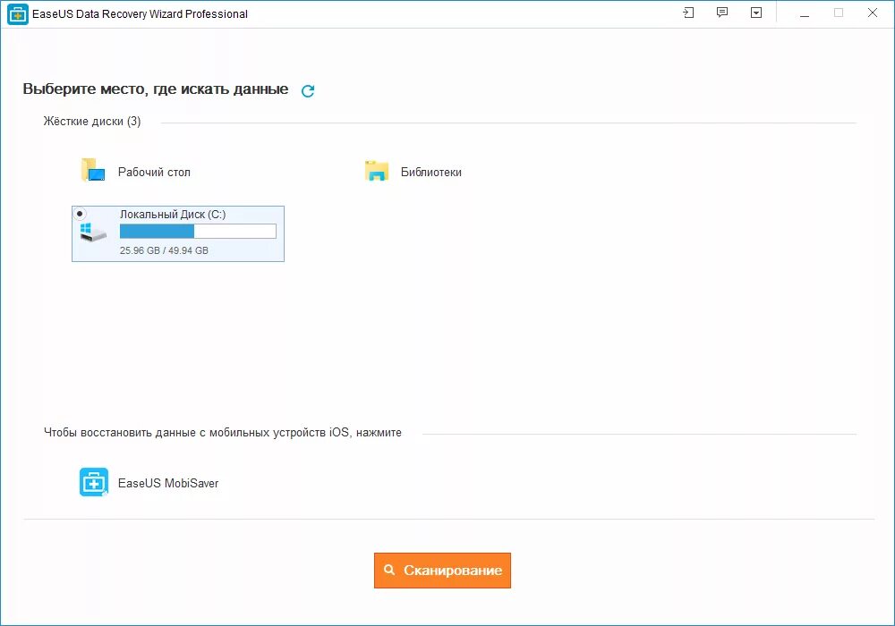
Task: Start scan with the Сканирование button
Action: 442,571
